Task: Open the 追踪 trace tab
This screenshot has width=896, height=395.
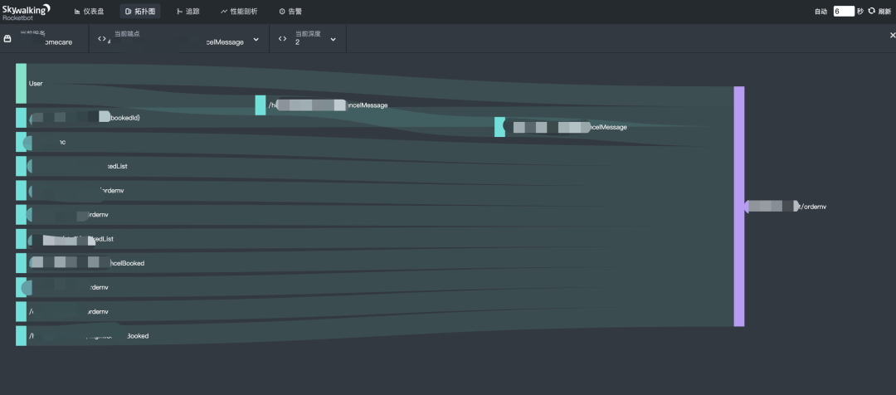Action: pos(187,12)
